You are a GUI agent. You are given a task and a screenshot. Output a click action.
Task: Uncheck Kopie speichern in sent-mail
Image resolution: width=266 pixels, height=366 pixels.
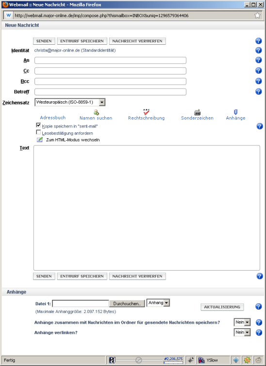pyautogui.click(x=38, y=126)
